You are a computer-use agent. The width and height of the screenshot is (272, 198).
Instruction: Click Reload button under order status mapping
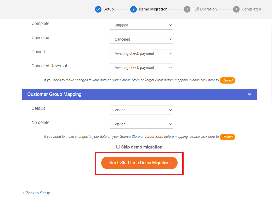click(x=228, y=80)
